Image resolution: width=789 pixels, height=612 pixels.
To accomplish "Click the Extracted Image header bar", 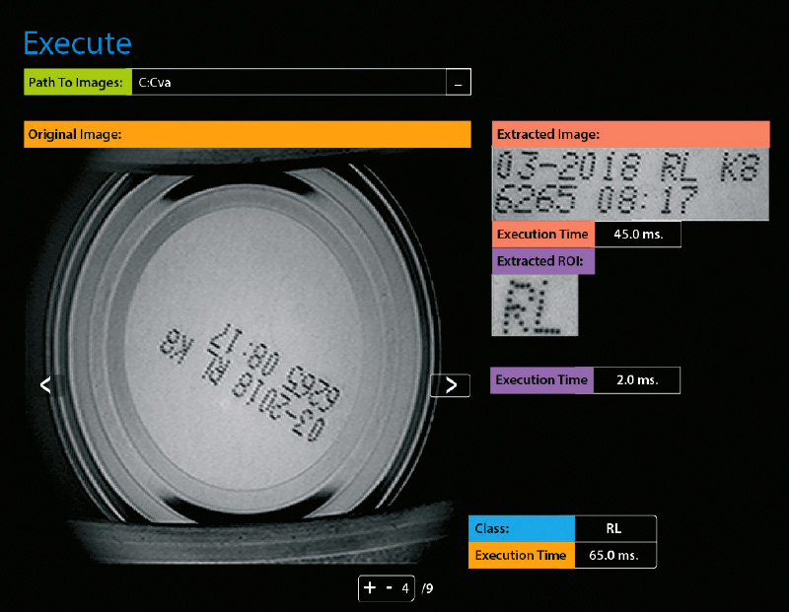I will (630, 135).
